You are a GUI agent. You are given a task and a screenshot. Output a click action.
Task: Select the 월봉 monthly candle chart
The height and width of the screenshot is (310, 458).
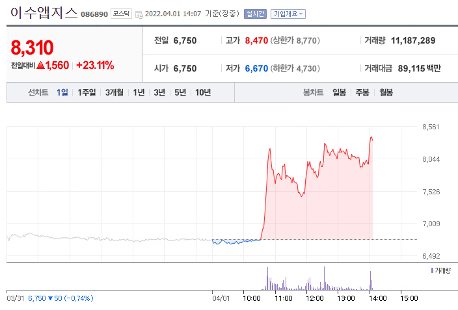point(386,92)
